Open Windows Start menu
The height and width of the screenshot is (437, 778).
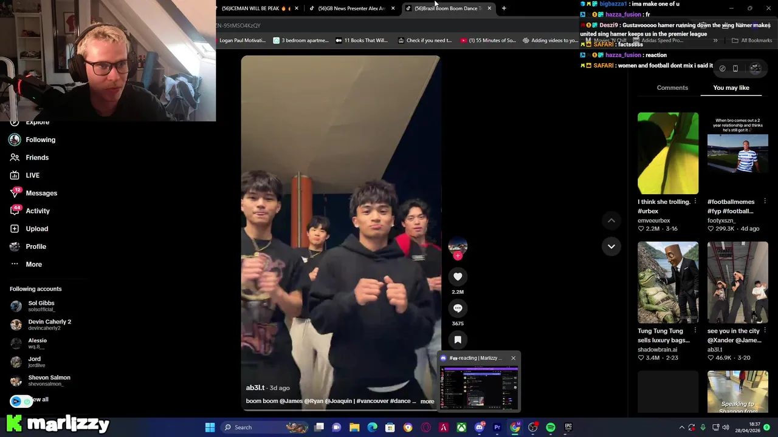coord(210,427)
